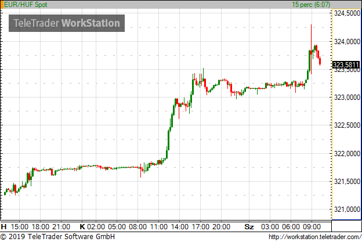
Task: Click the 323,0000 price axis label
Action: [347, 97]
